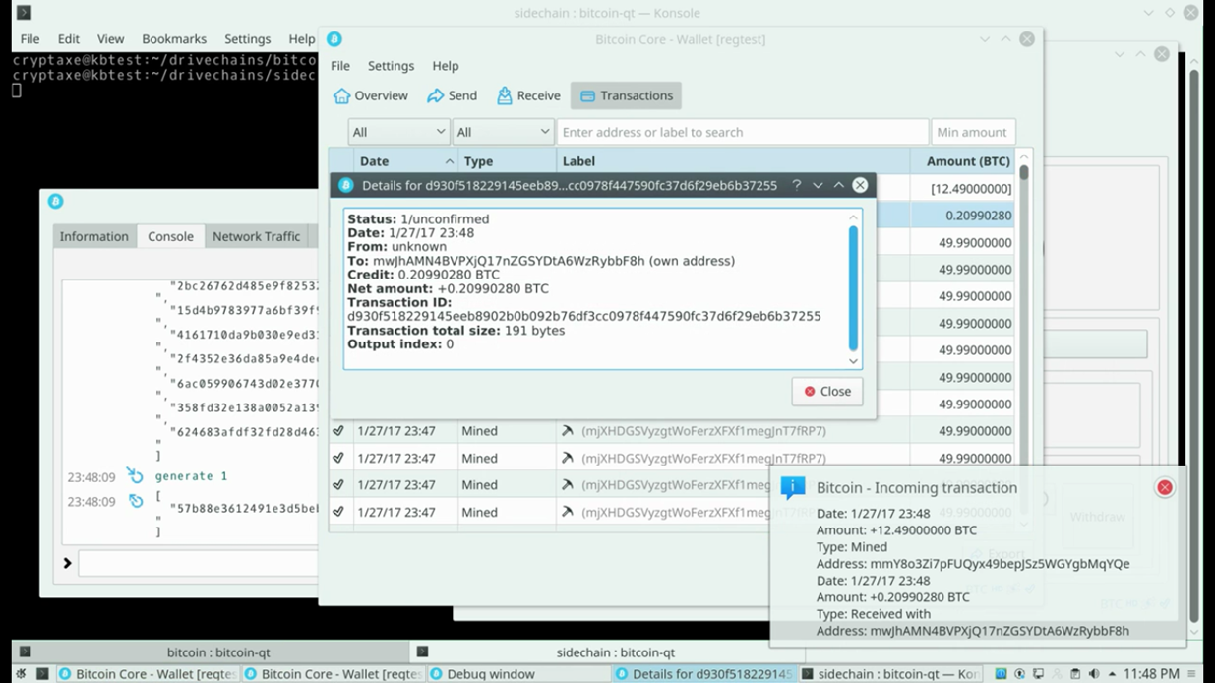1215x683 pixels.
Task: Focus the debug console command input field
Action: pos(199,563)
